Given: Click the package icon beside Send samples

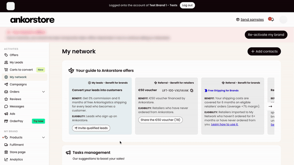Looking at the screenshot, I should [237, 19].
